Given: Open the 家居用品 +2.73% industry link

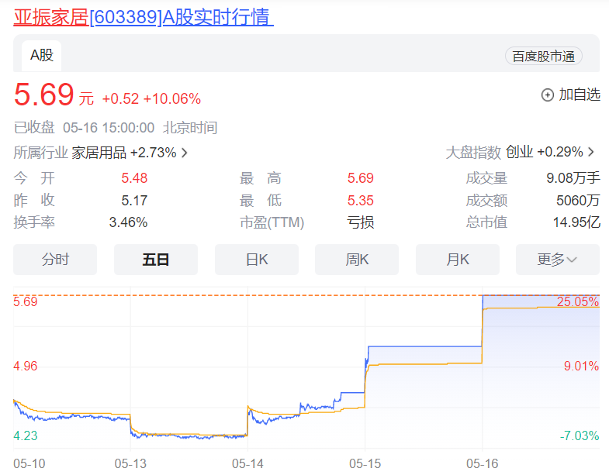Looking at the screenshot, I should tap(124, 153).
